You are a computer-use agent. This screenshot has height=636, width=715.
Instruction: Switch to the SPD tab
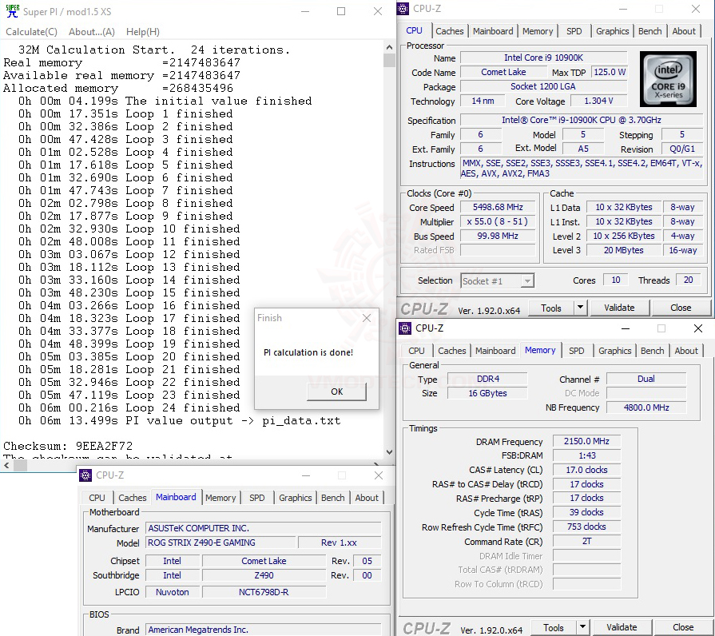pyautogui.click(x=574, y=30)
